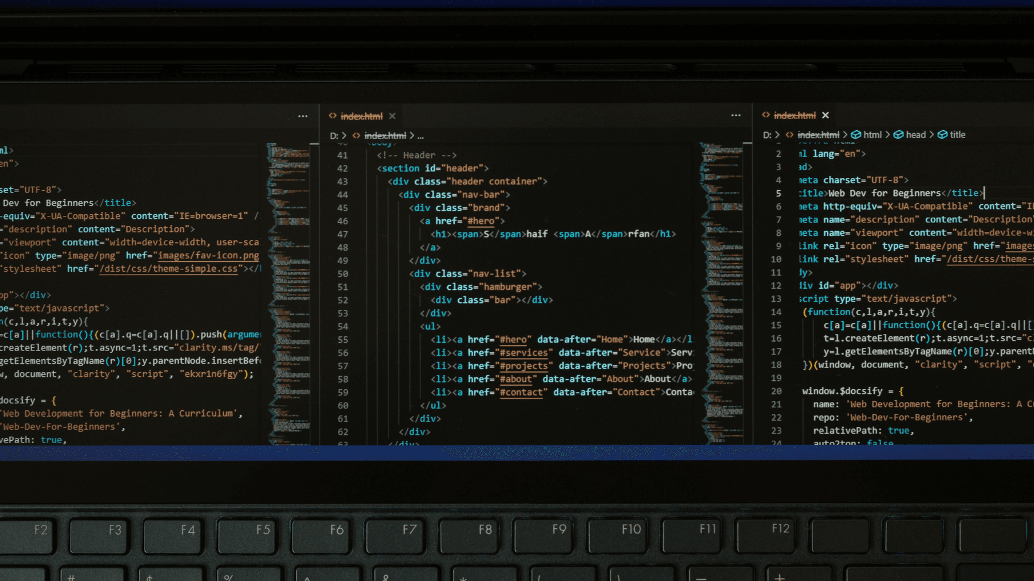Viewport: 1034px width, 581px height.
Task: Click 'section id="header"' on line 42
Action: tap(432, 168)
